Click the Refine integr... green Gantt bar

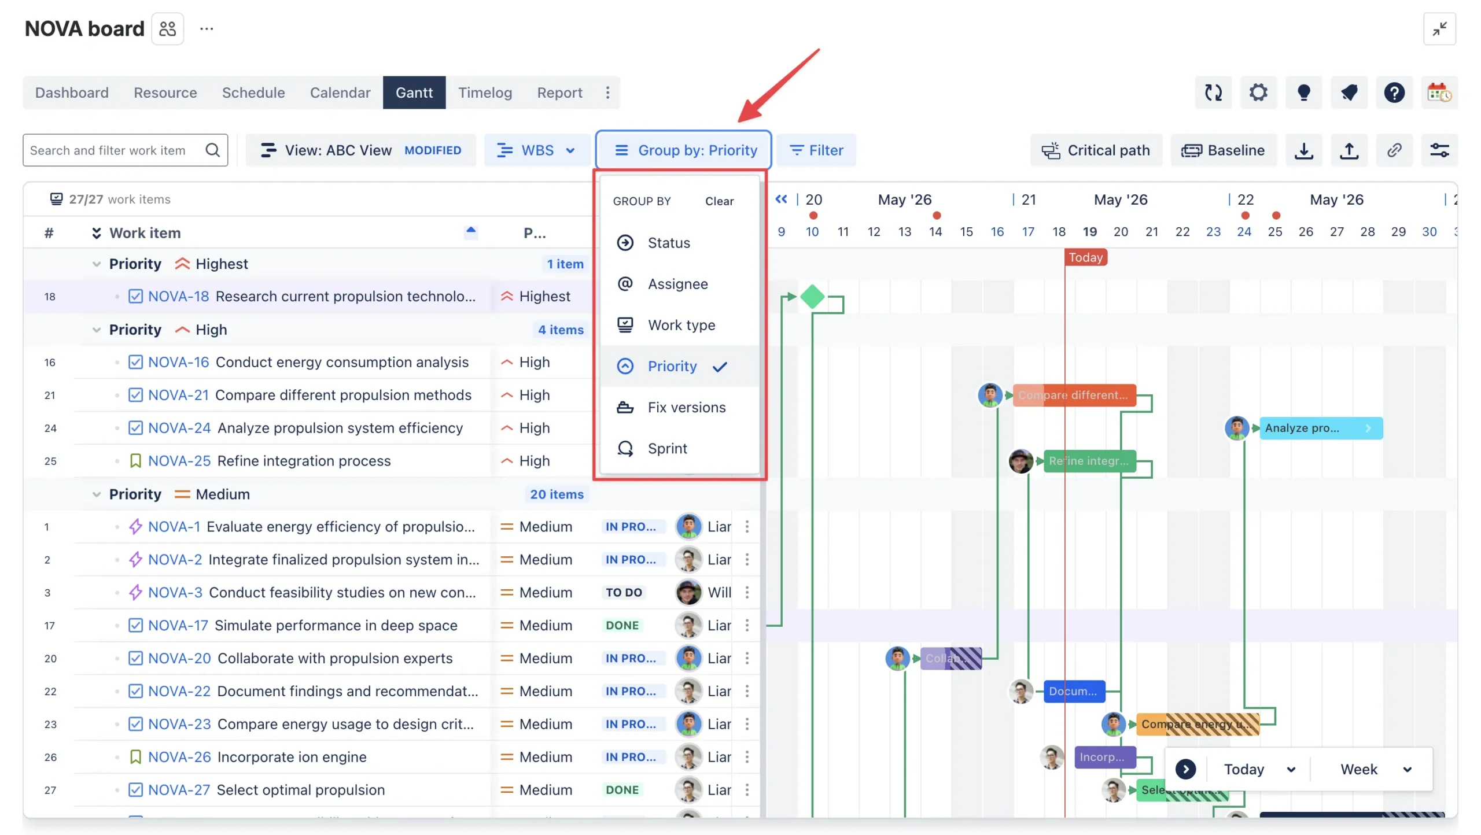(x=1089, y=461)
